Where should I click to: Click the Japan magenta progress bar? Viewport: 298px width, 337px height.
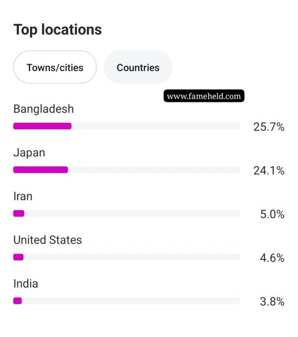click(41, 170)
